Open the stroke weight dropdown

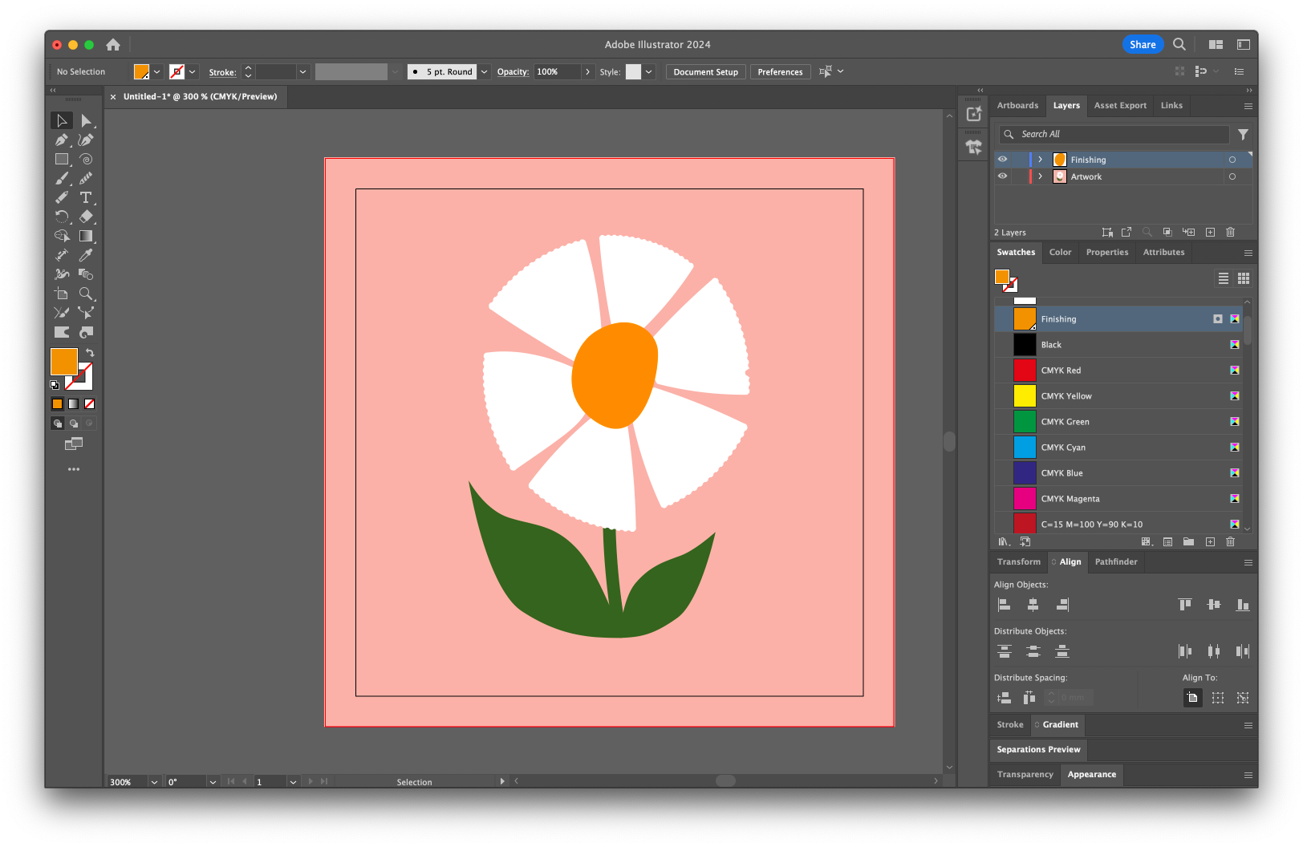(302, 71)
